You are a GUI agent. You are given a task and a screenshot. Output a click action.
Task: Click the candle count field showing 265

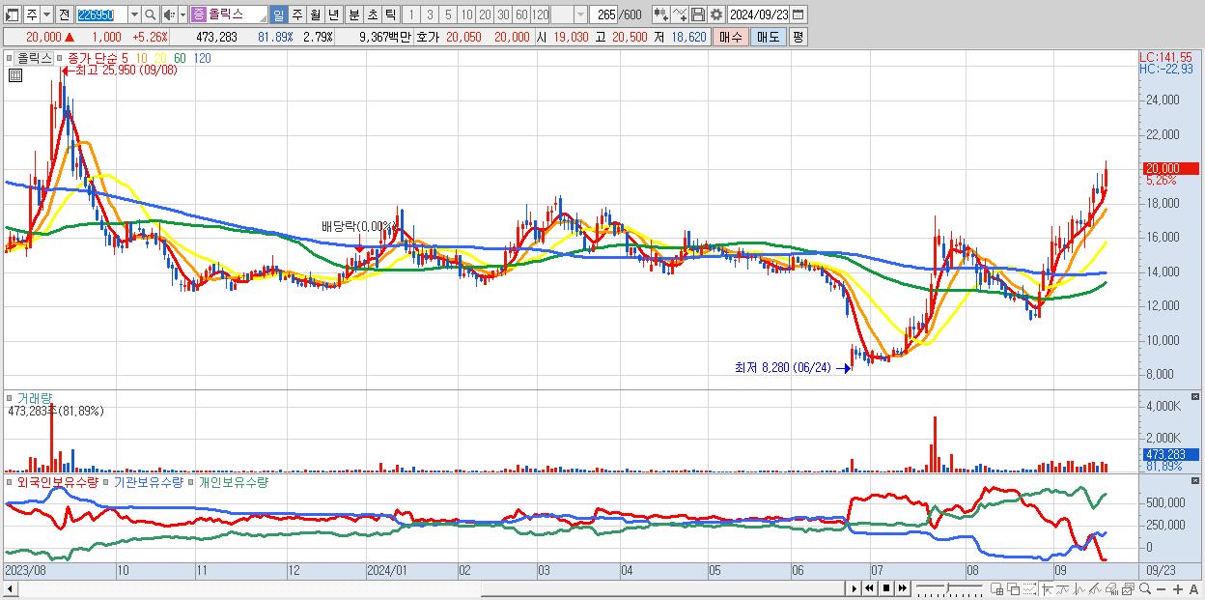click(x=603, y=14)
